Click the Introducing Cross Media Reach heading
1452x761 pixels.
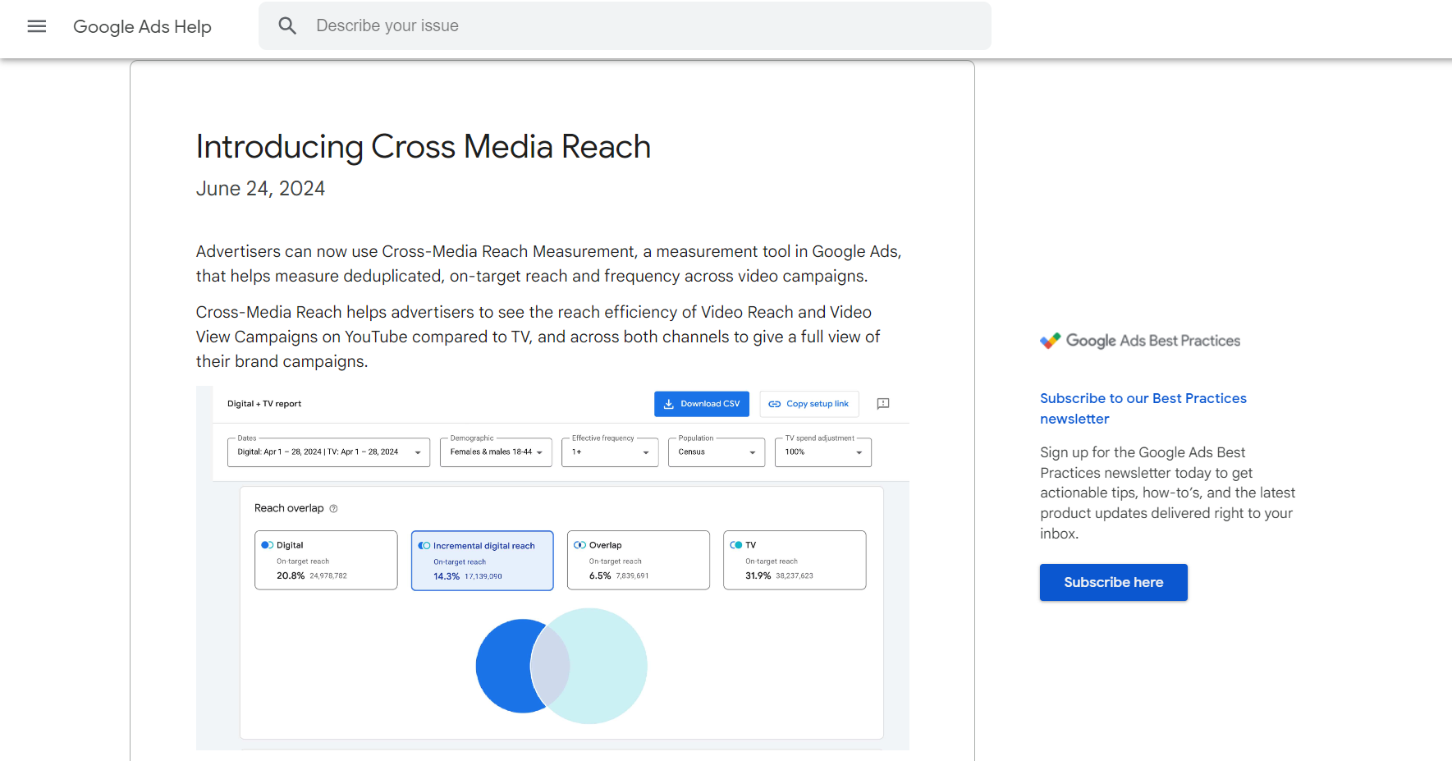click(x=424, y=147)
